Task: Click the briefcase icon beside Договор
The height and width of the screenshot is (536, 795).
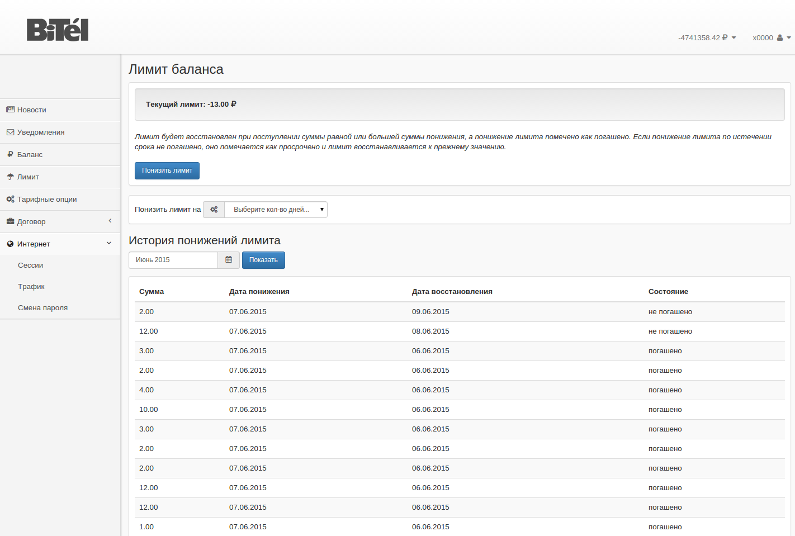Action: pyautogui.click(x=10, y=221)
